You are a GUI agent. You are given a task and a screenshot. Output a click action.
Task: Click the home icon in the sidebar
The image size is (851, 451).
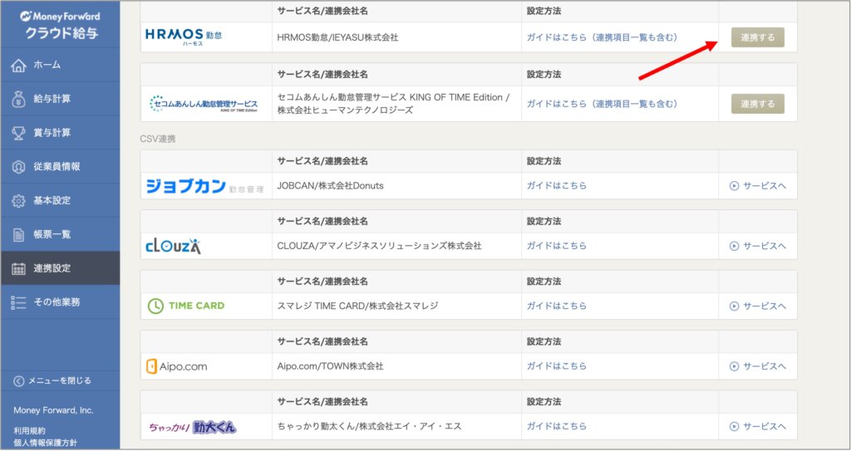click(18, 65)
